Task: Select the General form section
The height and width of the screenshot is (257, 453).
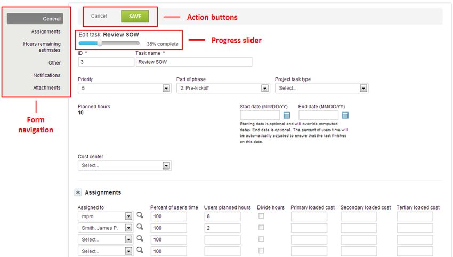Action: click(35, 19)
